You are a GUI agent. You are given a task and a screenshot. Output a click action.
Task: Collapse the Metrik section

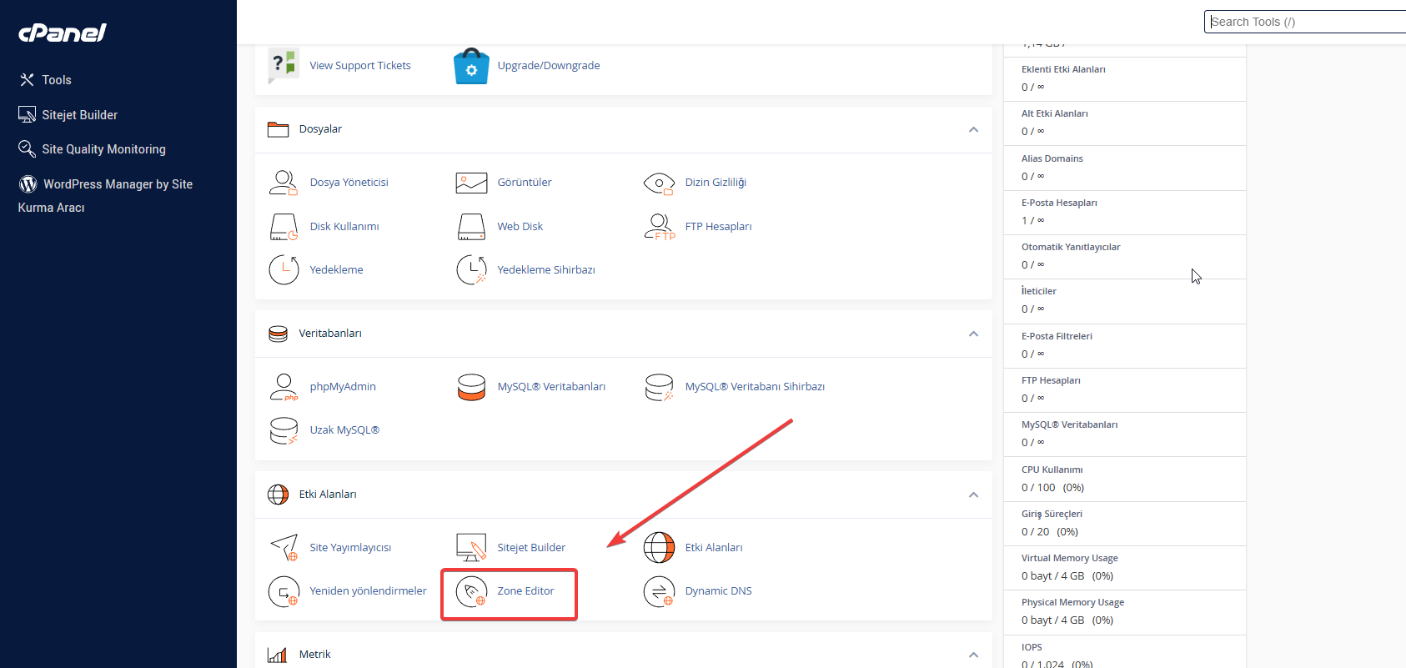click(973, 655)
